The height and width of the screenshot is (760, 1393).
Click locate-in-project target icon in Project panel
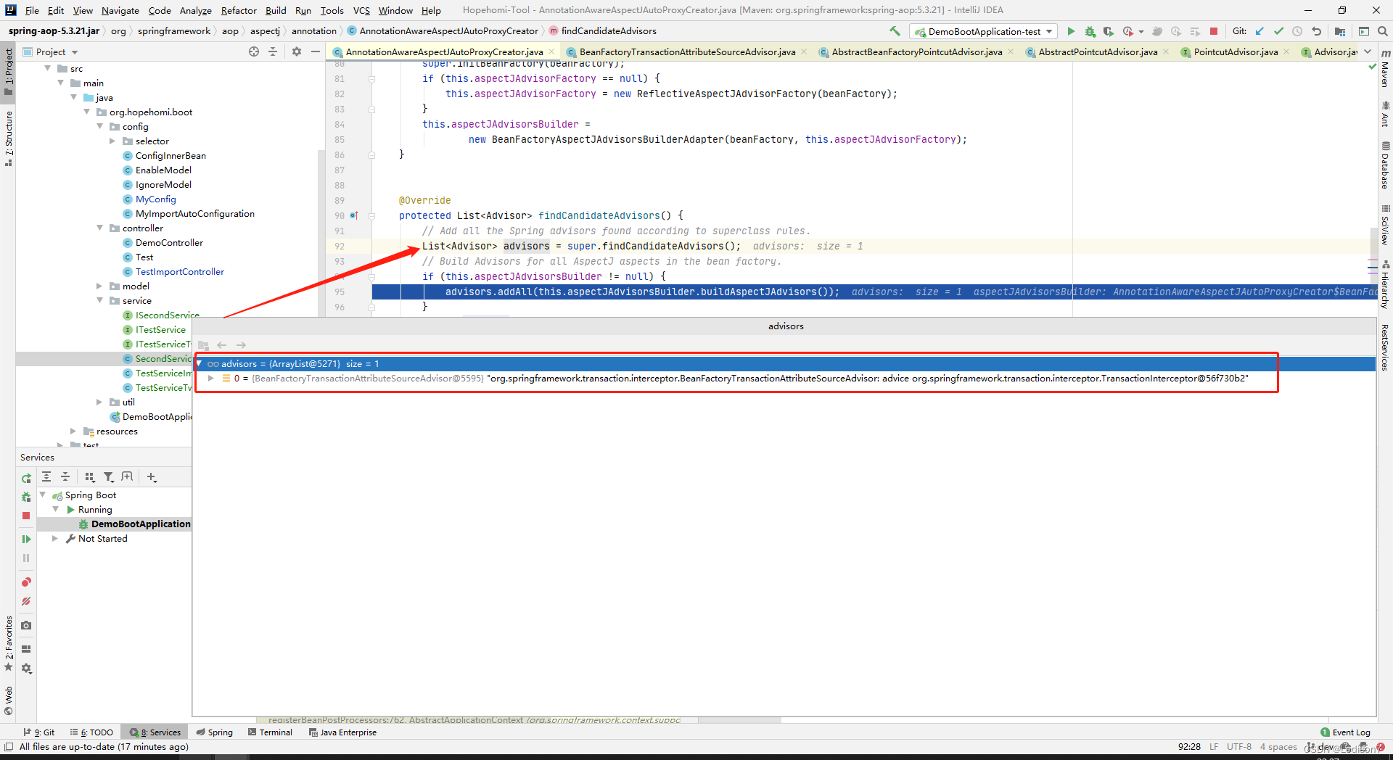click(254, 51)
